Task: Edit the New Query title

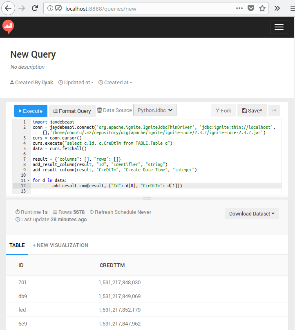Action: pyautogui.click(x=33, y=54)
